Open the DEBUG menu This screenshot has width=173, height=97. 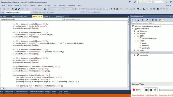(33, 5)
